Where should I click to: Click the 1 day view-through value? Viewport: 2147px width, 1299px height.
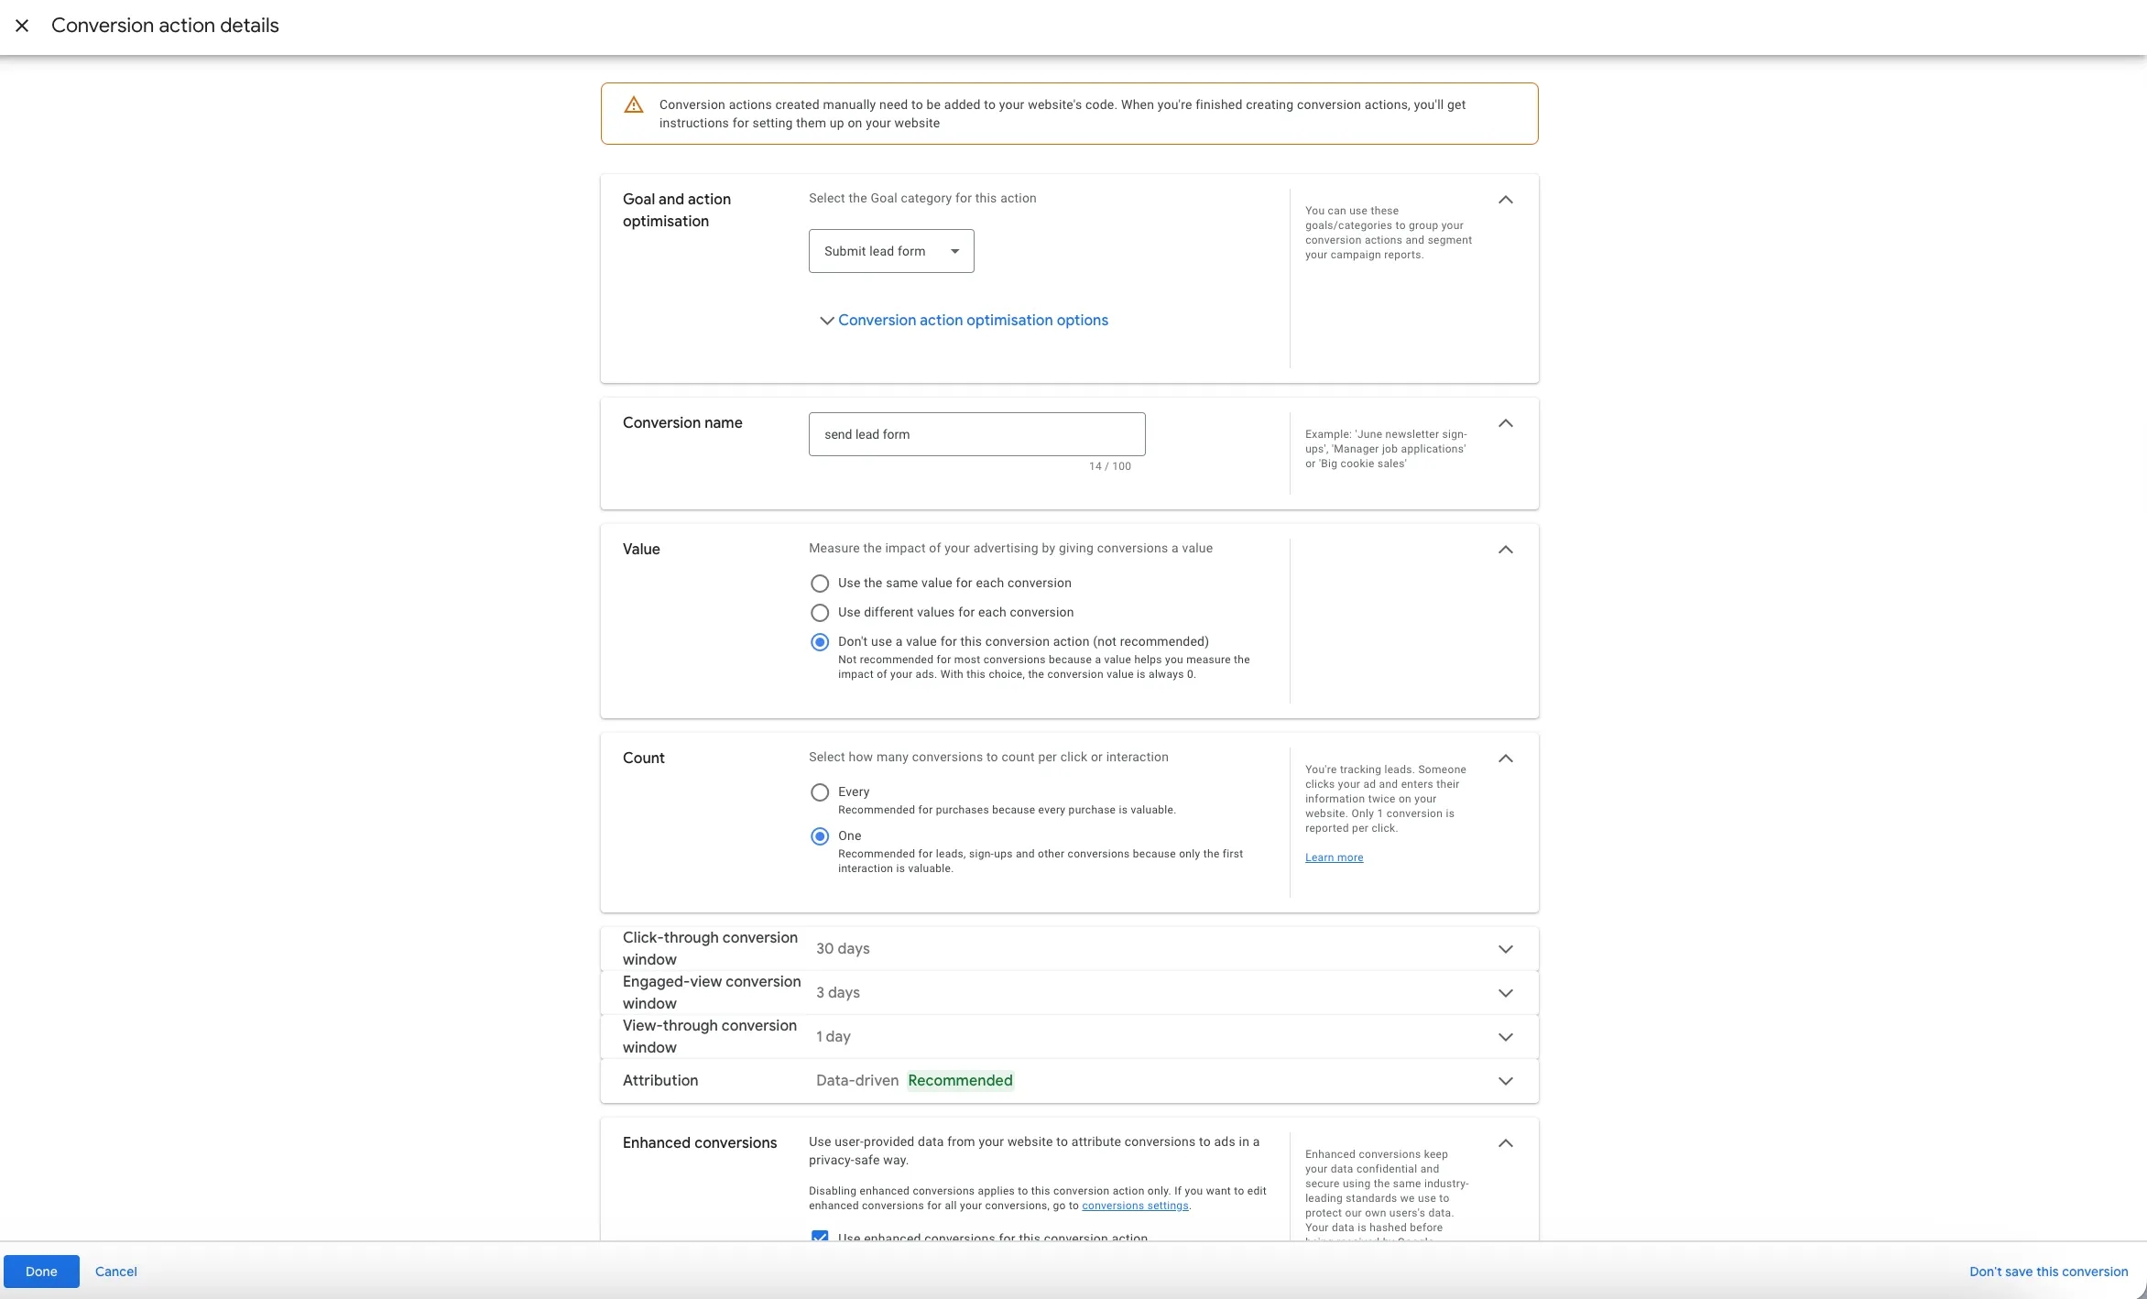tap(834, 1037)
